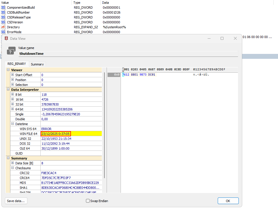This screenshot has width=278, height=209.
Task: Click the CSDBuildNumber registry value icon
Action: tap(3, 12)
